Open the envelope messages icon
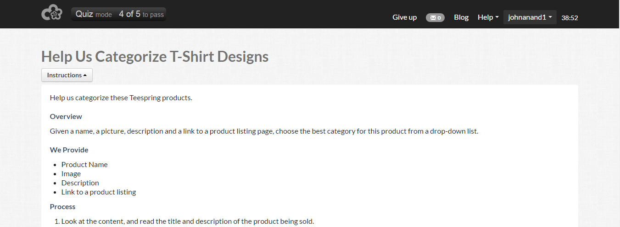 (x=433, y=18)
